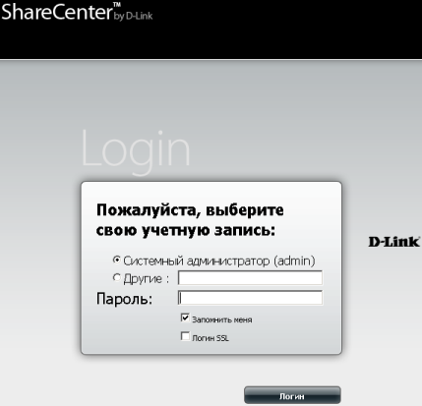Screen dimensions: 422x406
Task: Click the small 'by D-Link' text in the header
Action: (x=133, y=16)
